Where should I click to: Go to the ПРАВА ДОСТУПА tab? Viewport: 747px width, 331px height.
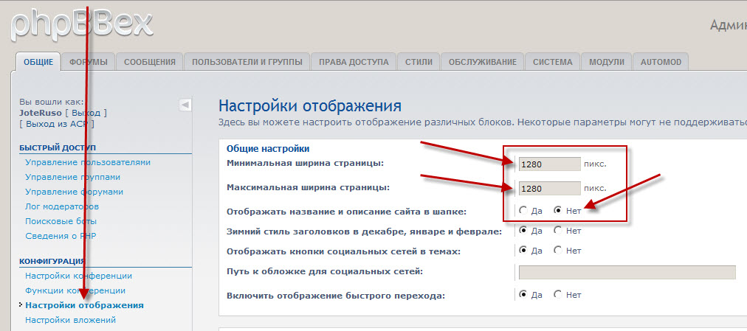[354, 62]
